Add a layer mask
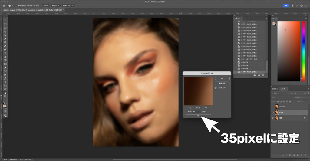Viewport: 310px width, 161px height. point(290,155)
